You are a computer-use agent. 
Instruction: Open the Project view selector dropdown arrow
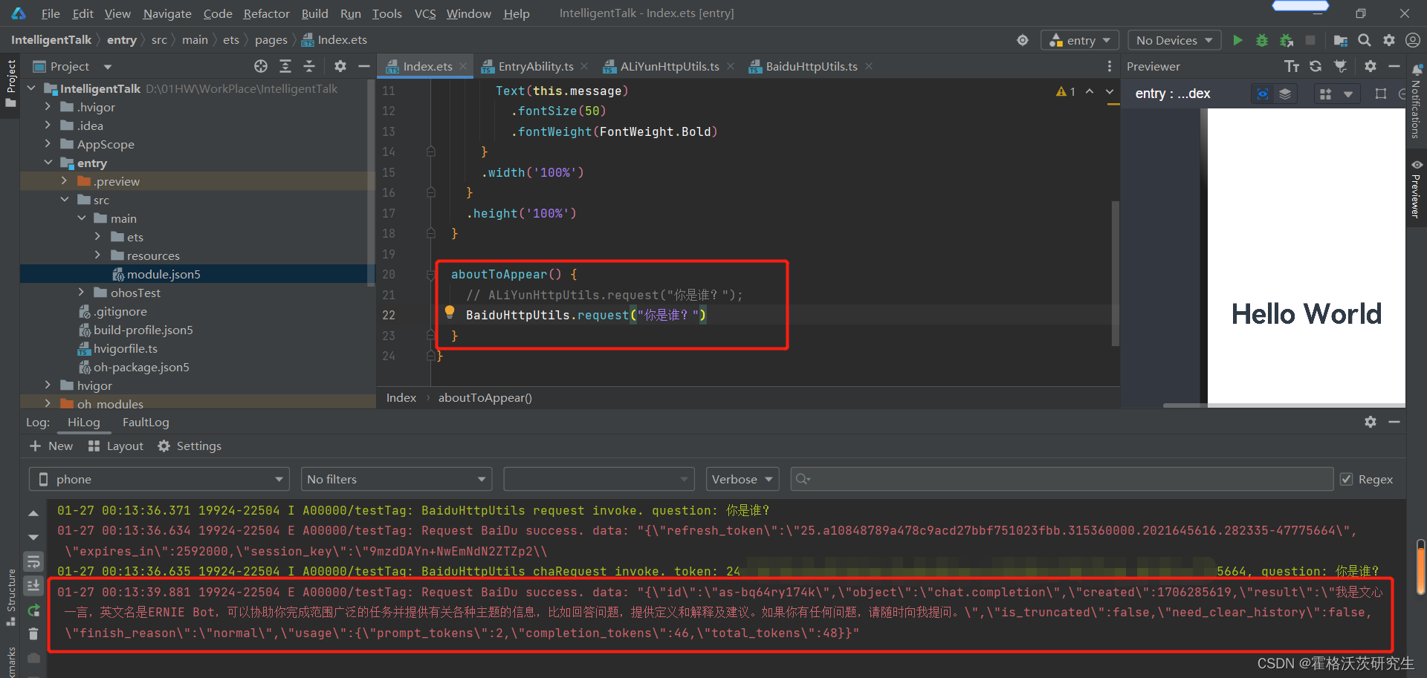pos(108,67)
